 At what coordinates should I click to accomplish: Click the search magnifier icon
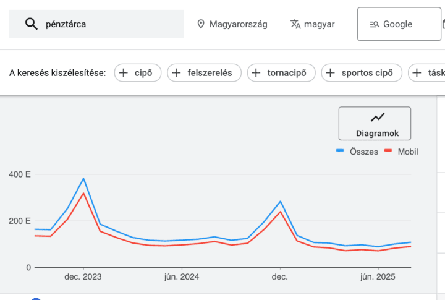[32, 24]
